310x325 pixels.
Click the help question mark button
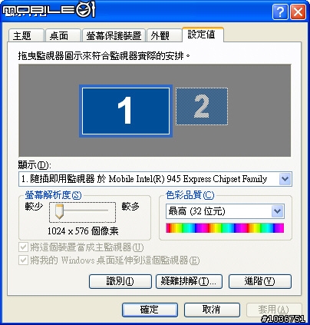(280, 12)
